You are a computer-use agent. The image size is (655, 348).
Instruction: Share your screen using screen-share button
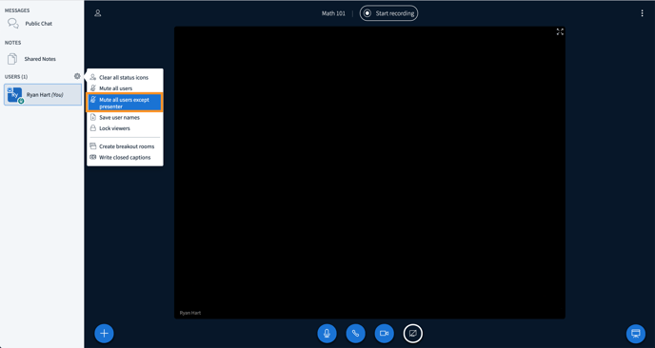click(x=413, y=334)
